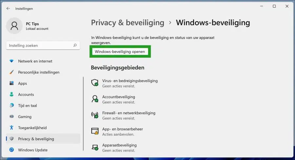The image size is (295, 160).
Task: Click the App- en browserbeheer warning icon
Action: point(95,131)
